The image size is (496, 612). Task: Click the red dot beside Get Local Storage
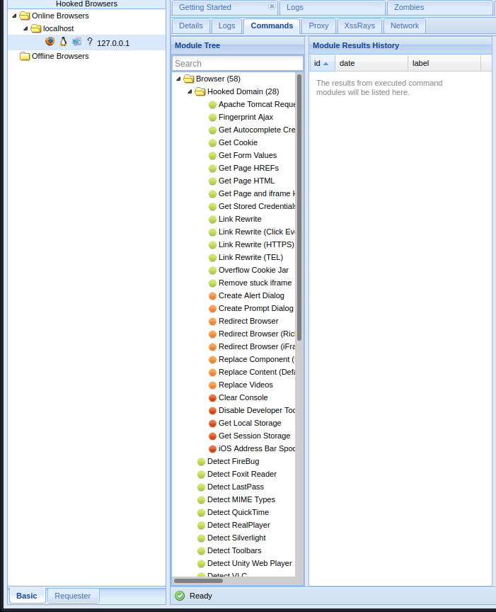tap(212, 424)
